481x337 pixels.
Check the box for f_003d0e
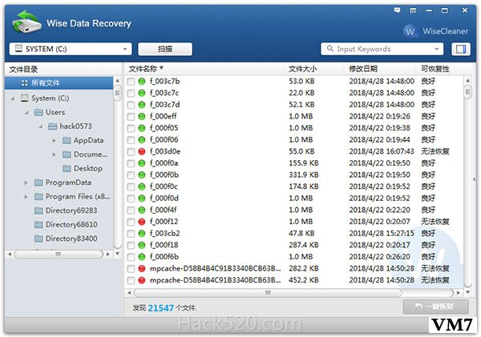pyautogui.click(x=131, y=151)
